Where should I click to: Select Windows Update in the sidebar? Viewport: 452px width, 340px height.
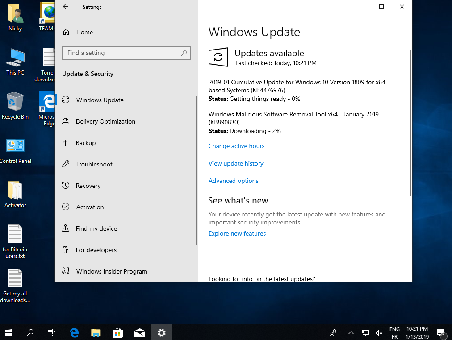point(100,100)
